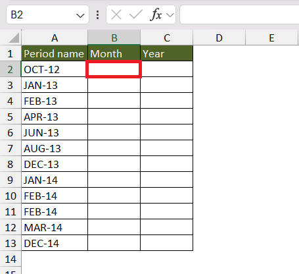Click the Select All triangle corner
299x274 pixels.
point(14,38)
